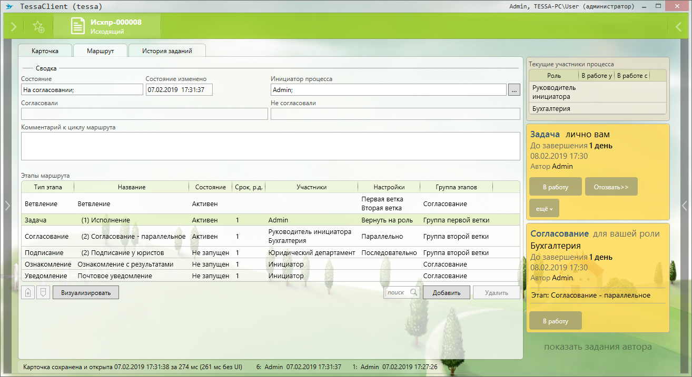Move selected stage down with arrow icon
692x377 pixels.
(43, 292)
